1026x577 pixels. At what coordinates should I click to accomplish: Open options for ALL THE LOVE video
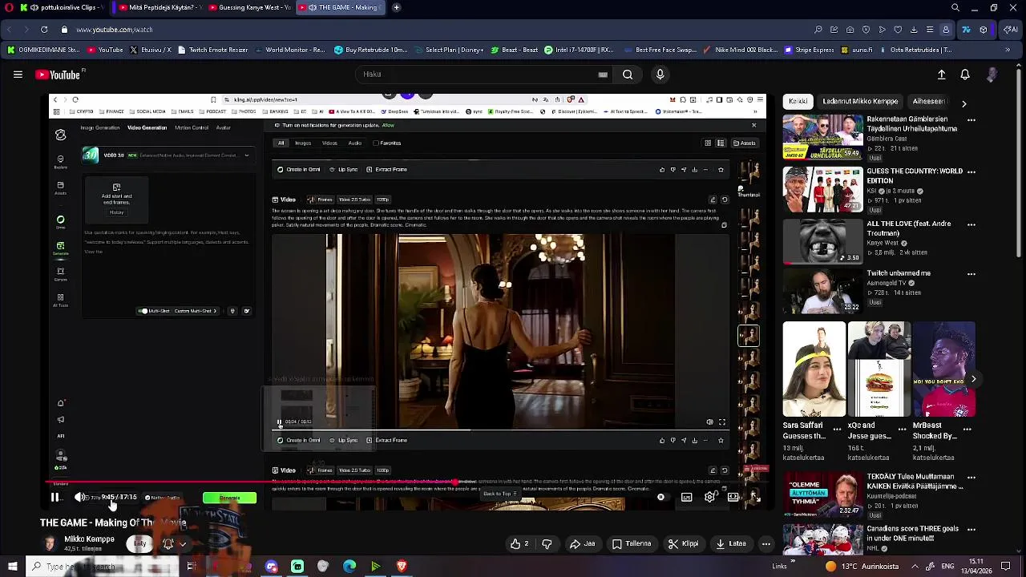pyautogui.click(x=971, y=224)
